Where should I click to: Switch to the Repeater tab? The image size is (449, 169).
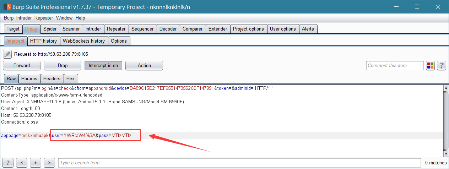116,29
